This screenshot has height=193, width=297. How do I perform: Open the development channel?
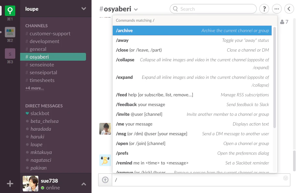[x=53, y=42]
